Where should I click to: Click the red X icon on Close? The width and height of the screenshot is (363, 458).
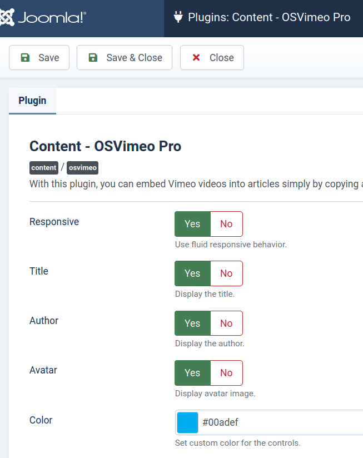pyautogui.click(x=196, y=58)
